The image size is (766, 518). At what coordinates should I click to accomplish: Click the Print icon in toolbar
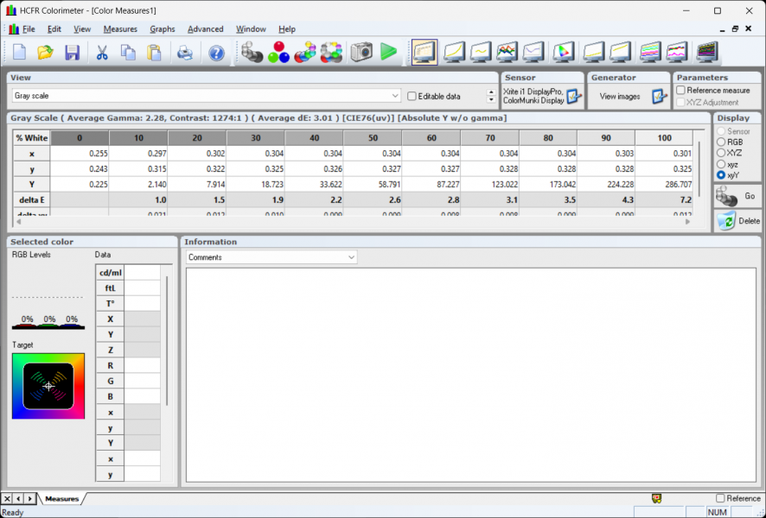[x=185, y=53]
